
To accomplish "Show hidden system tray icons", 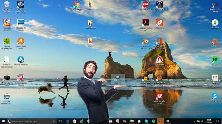I will point(195,121).
